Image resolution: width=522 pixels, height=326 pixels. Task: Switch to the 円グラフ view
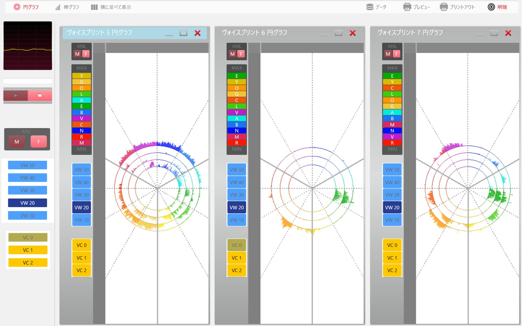pyautogui.click(x=26, y=7)
